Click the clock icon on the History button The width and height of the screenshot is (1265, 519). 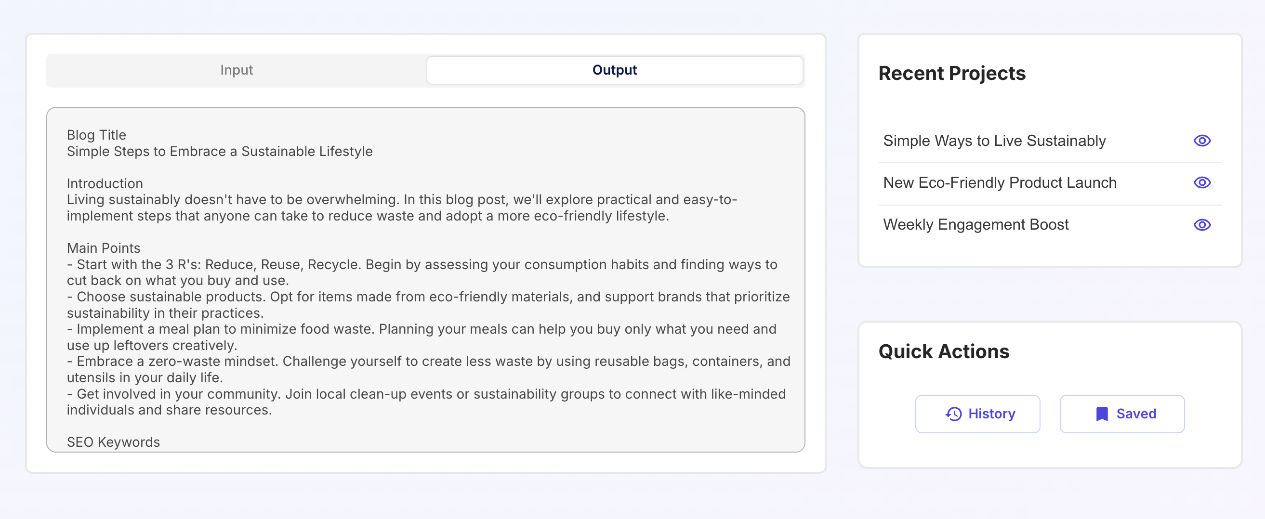point(953,414)
